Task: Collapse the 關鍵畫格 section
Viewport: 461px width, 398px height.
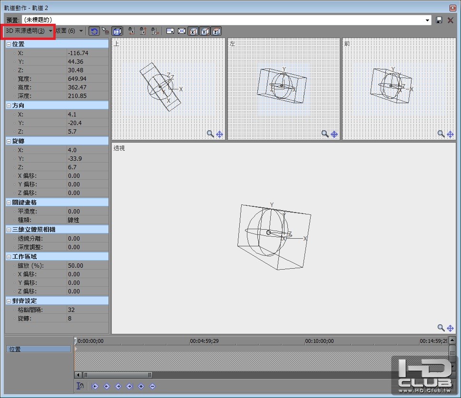Action: tap(9, 203)
